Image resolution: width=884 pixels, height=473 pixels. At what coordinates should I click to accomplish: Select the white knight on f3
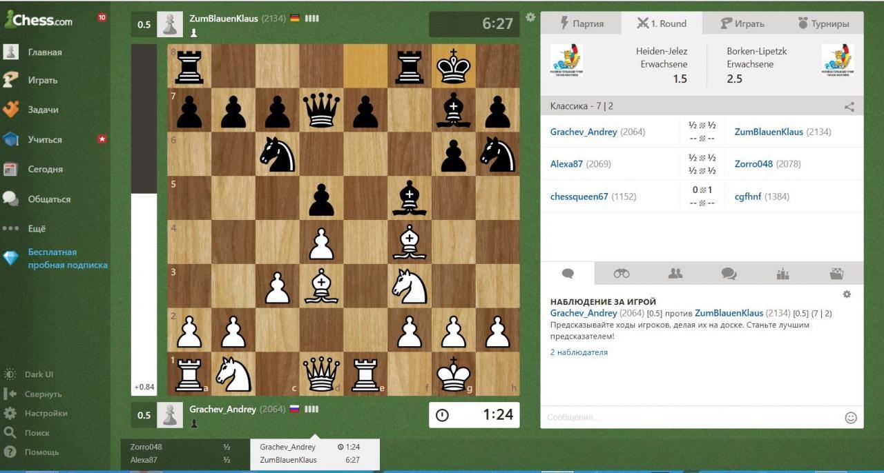pos(410,285)
